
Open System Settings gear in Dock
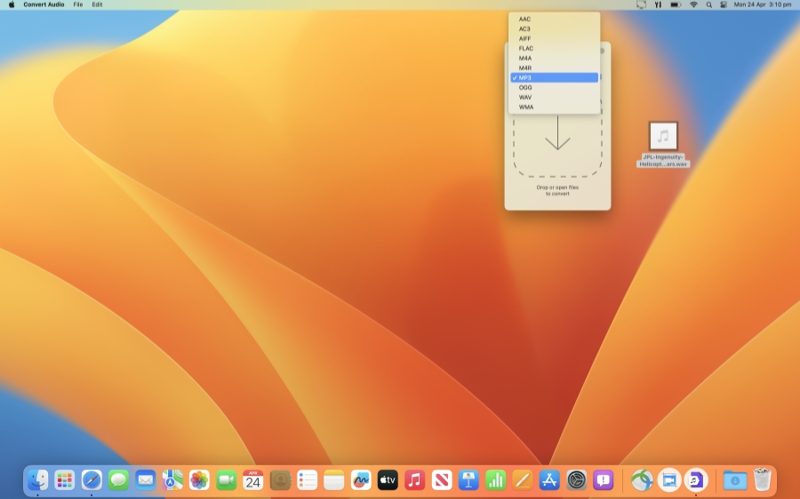coord(577,480)
